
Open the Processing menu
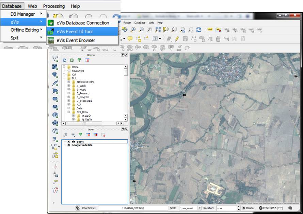tap(54, 6)
